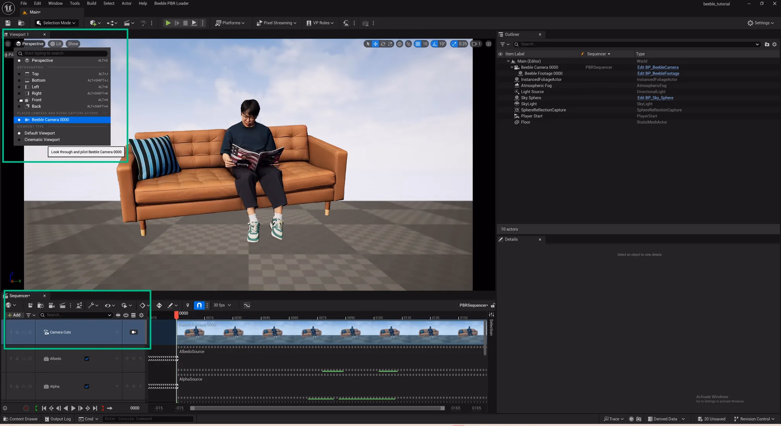Collapse the Beeble Camera 0000 tree item
The width and height of the screenshot is (781, 426).
pos(512,67)
